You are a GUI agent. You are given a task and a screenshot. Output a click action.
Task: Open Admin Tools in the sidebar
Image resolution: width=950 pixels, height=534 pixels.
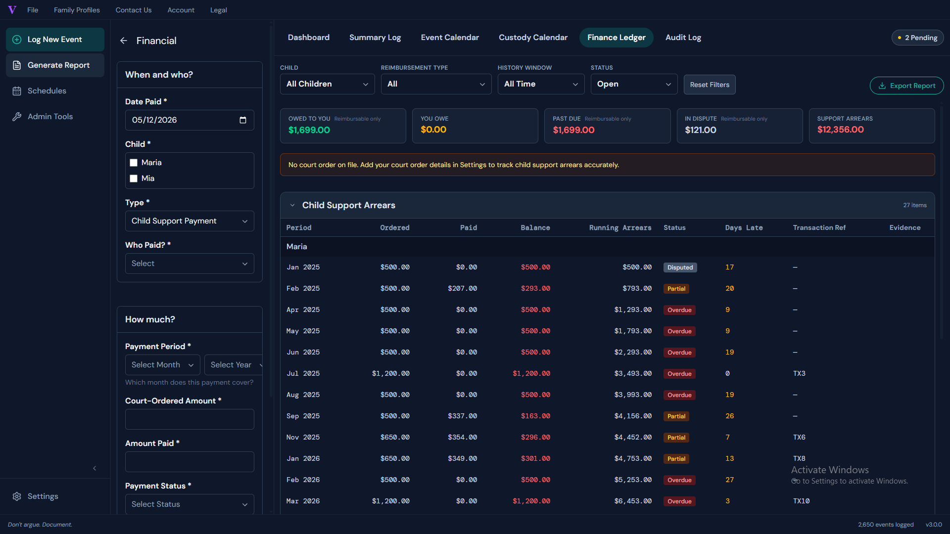[55, 117]
